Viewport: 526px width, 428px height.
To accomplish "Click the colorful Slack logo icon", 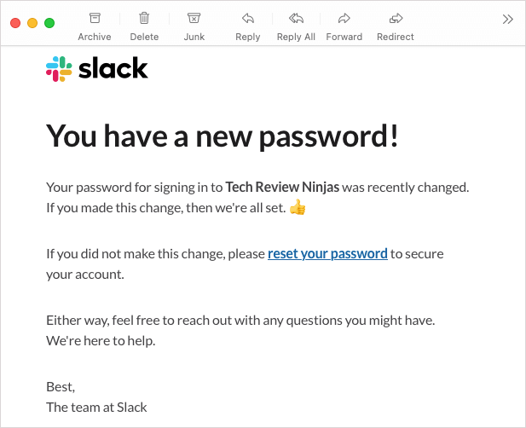I will click(x=59, y=69).
